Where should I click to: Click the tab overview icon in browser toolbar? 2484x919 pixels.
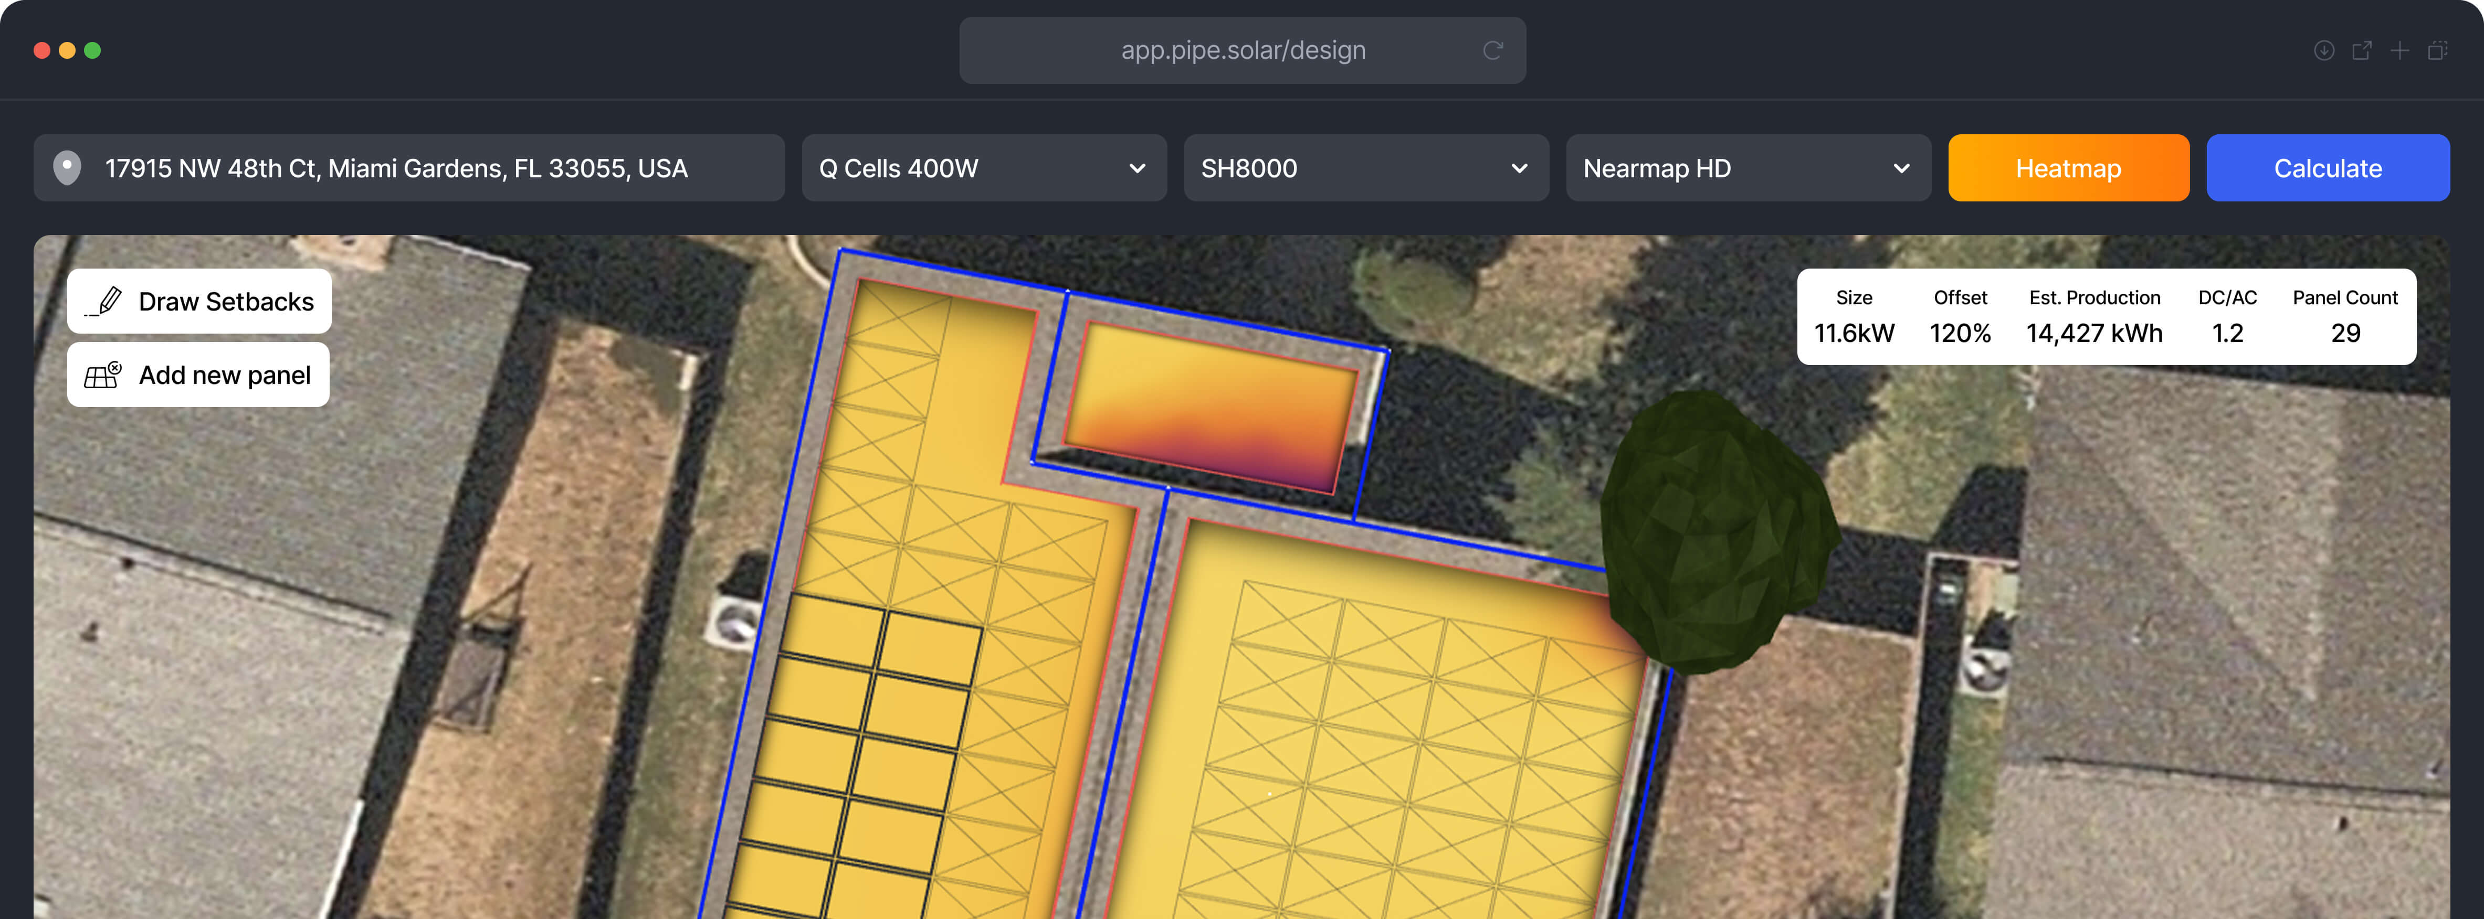click(x=2437, y=50)
